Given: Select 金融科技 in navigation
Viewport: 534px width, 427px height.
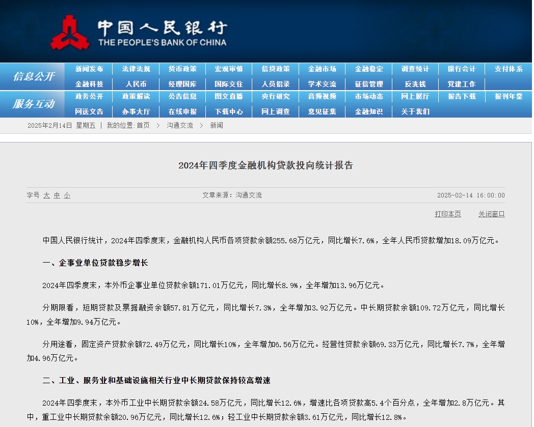Looking at the screenshot, I should 89,84.
